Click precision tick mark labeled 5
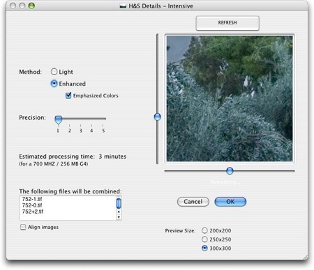The image size is (314, 270). [x=103, y=129]
